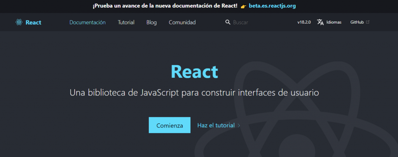Click the Idiomas translation icon
Screen dimensions: 398x157
[320, 22]
